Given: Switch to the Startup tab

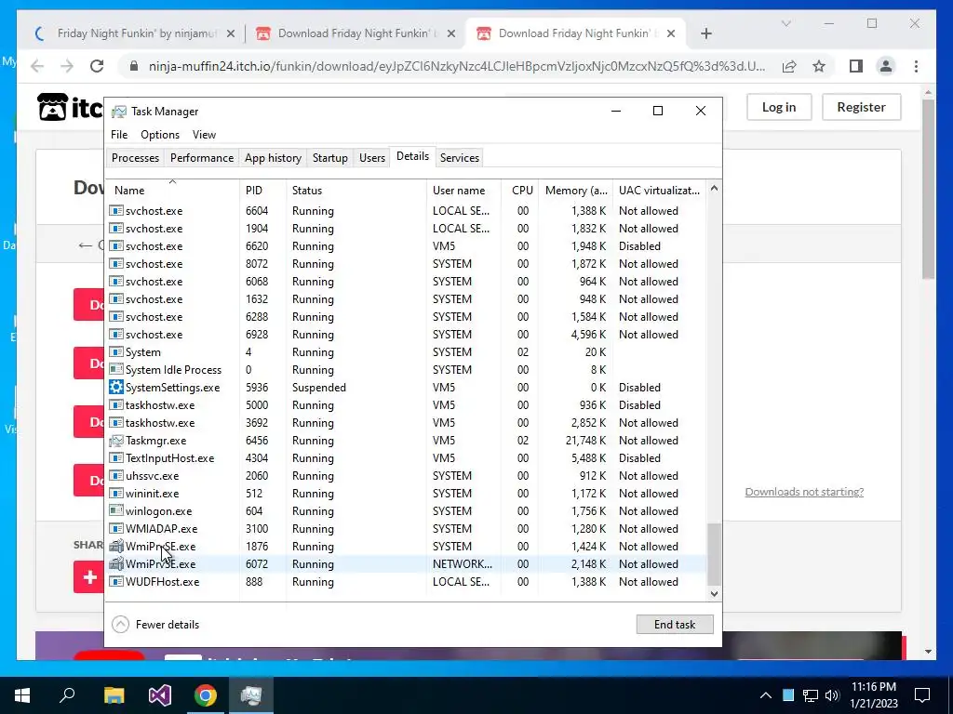Looking at the screenshot, I should [x=330, y=158].
